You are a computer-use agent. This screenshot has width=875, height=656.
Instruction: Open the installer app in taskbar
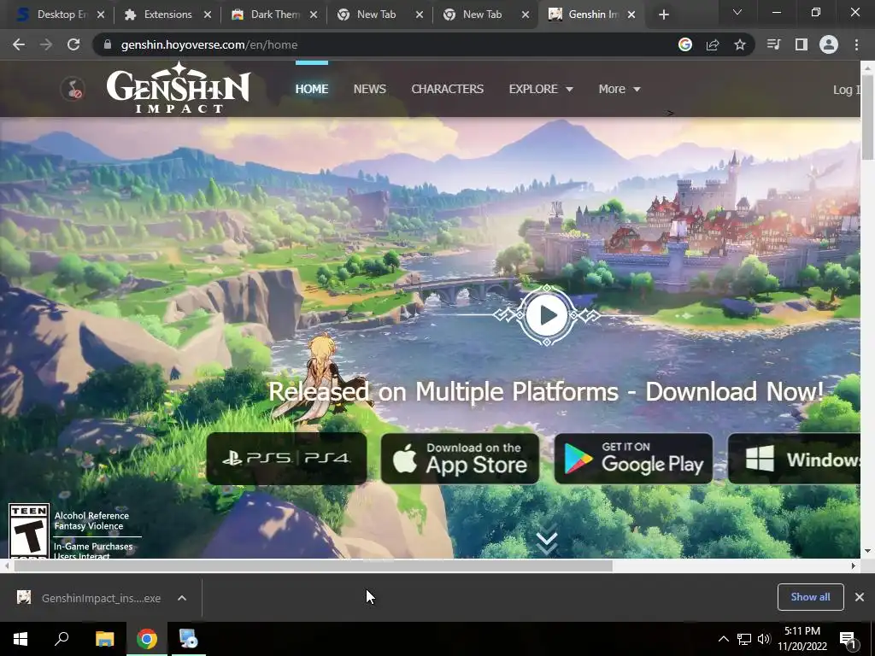pos(189,639)
